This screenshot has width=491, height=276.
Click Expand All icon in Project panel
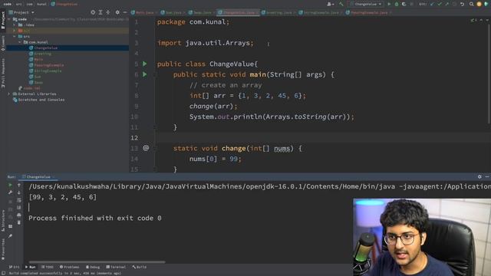tap(101, 12)
